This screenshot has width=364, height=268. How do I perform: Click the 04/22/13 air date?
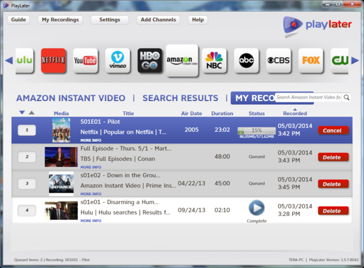[191, 183]
